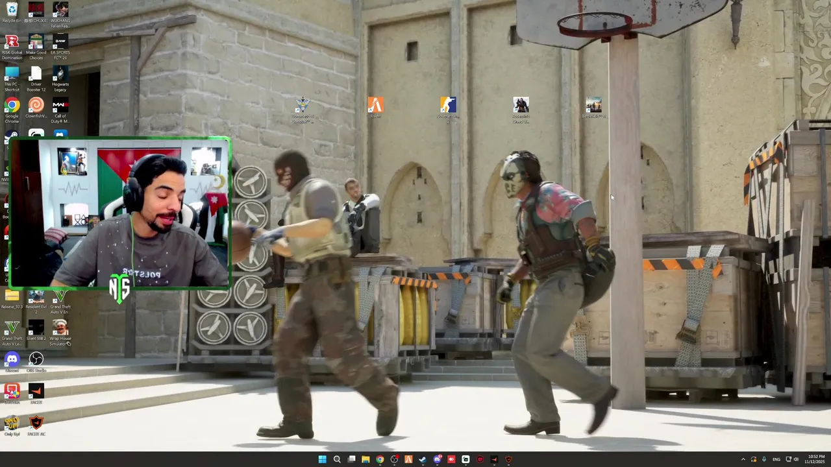Viewport: 831px width, 467px height.
Task: Open Make Good Choices shortcut
Action: pyautogui.click(x=36, y=47)
